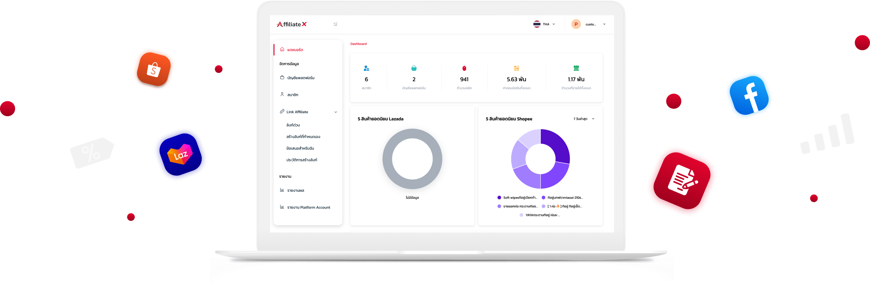Image resolution: width=870 pixels, height=285 pixels.
Task: Open the THA language dropdown chevron
Action: [x=554, y=24]
